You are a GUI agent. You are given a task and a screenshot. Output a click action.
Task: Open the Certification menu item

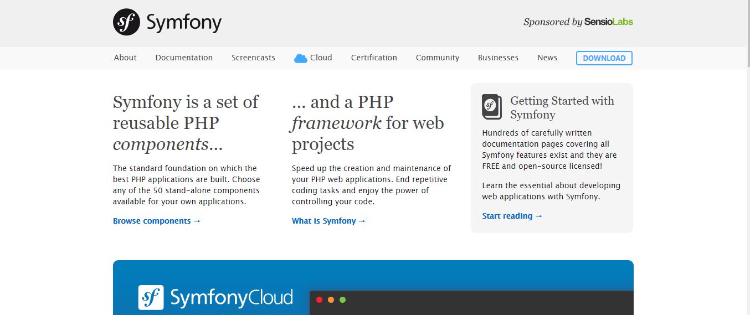[x=374, y=58]
